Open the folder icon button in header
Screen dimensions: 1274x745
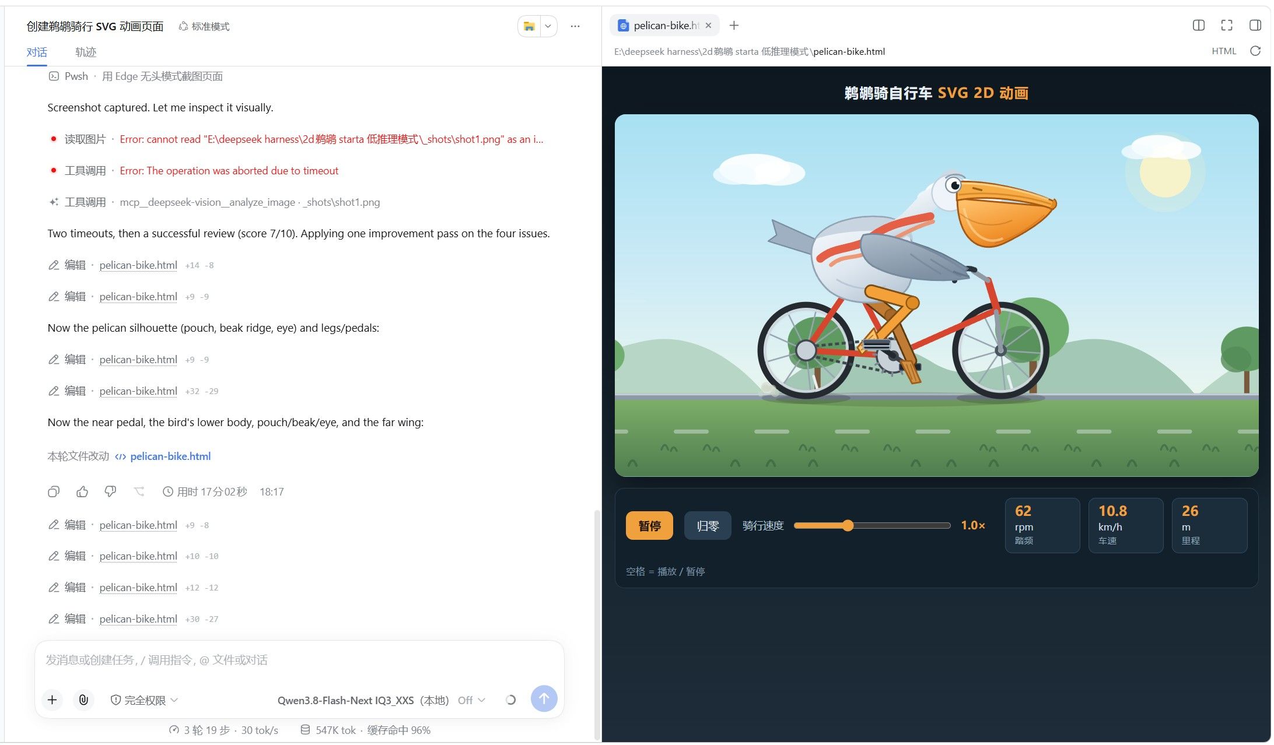[529, 26]
